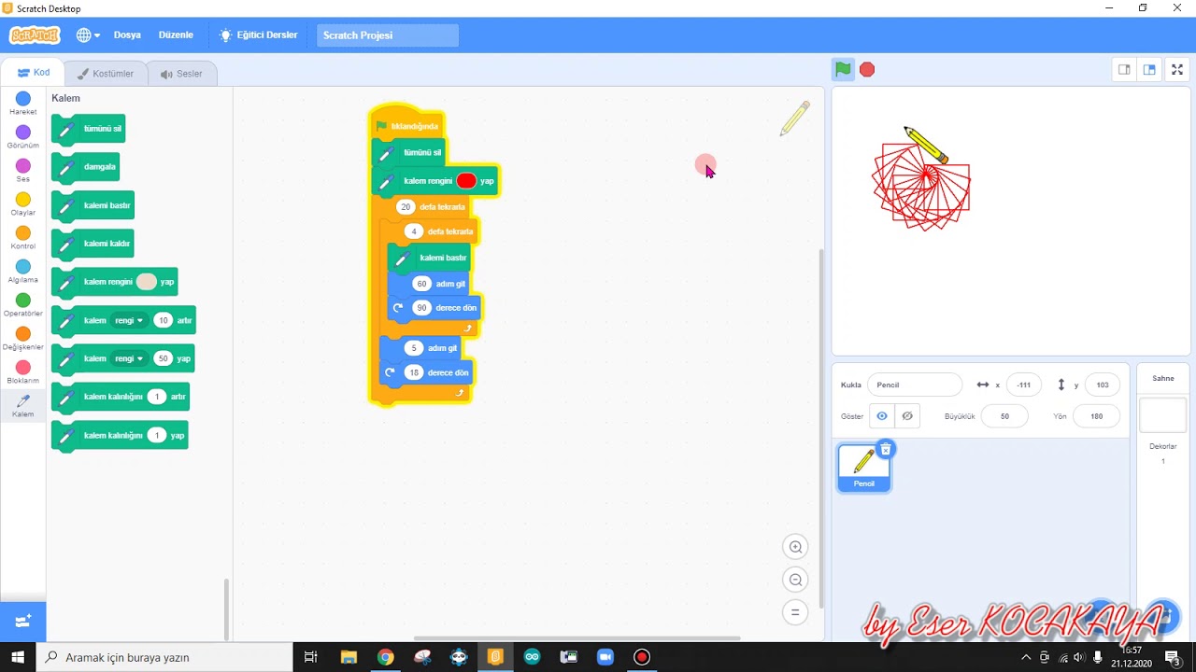Viewport: 1196px width, 672px height.
Task: Click value 1 in kalem kalınlığını yap block
Action: click(157, 435)
